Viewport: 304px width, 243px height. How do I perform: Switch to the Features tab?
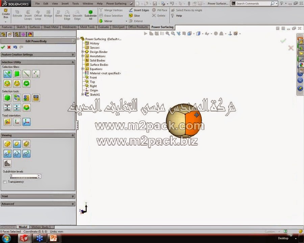tap(7, 27)
